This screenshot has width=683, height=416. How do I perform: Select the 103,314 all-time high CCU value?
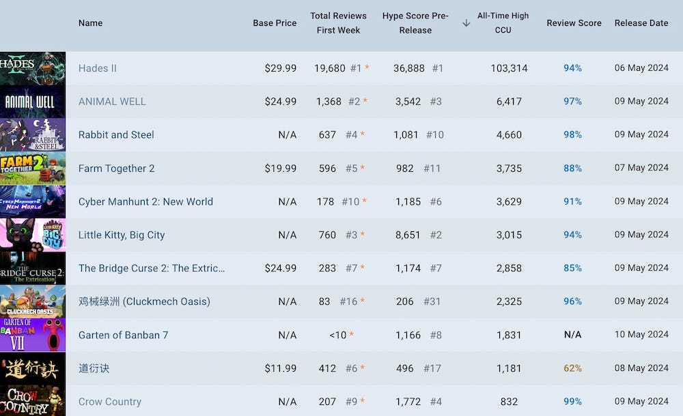coord(509,68)
